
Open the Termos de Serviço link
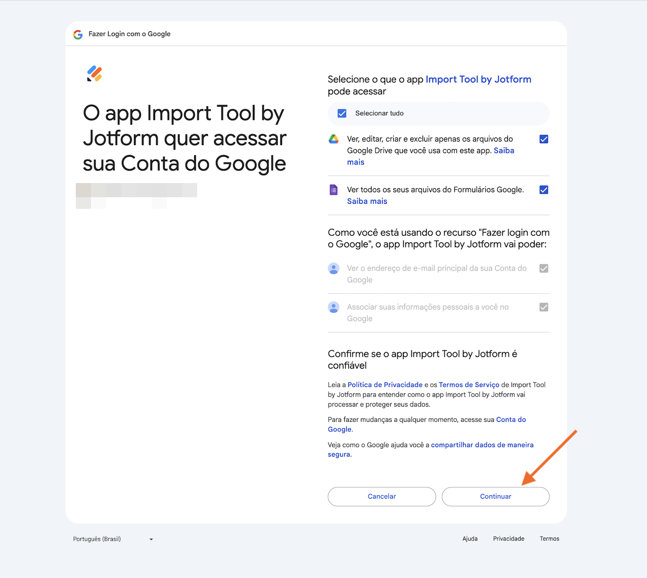[x=469, y=385]
